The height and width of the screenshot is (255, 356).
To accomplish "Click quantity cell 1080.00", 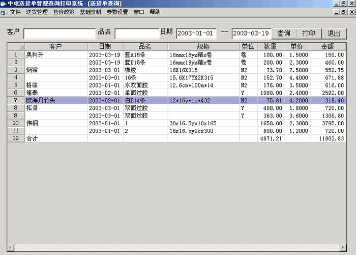I will click(271, 93).
